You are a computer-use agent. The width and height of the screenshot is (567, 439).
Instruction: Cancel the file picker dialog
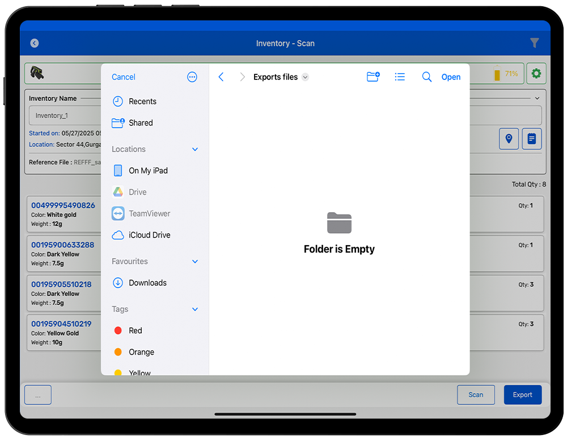point(124,77)
